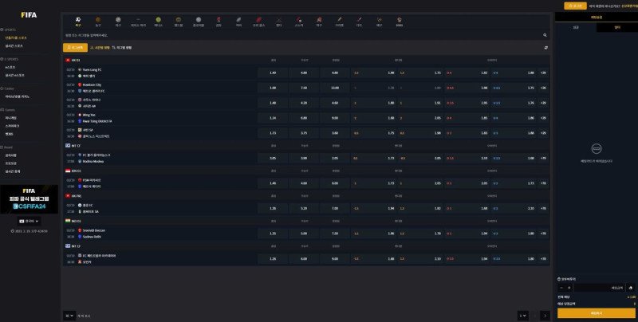This screenshot has height=322, width=638.
Task: Click the FIFA logo
Action: click(29, 14)
